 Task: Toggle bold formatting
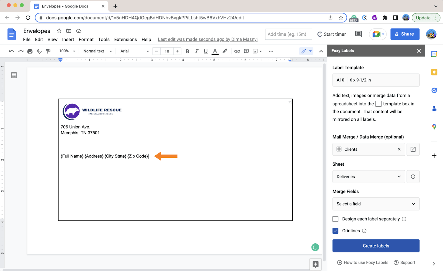pos(187,51)
